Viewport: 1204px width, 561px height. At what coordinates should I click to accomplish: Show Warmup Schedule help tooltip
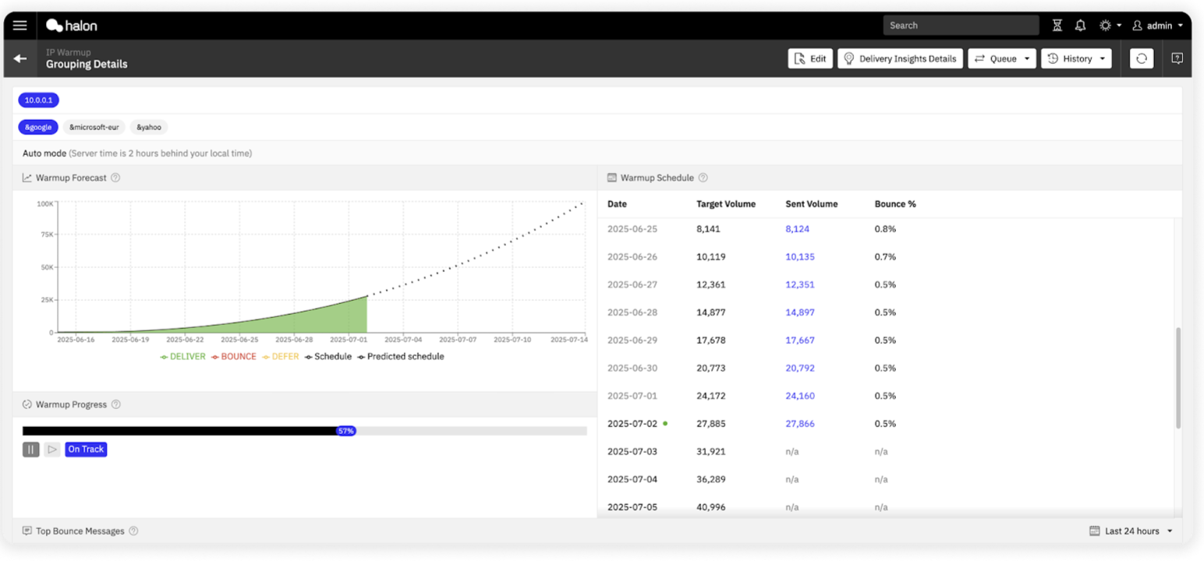(x=703, y=178)
